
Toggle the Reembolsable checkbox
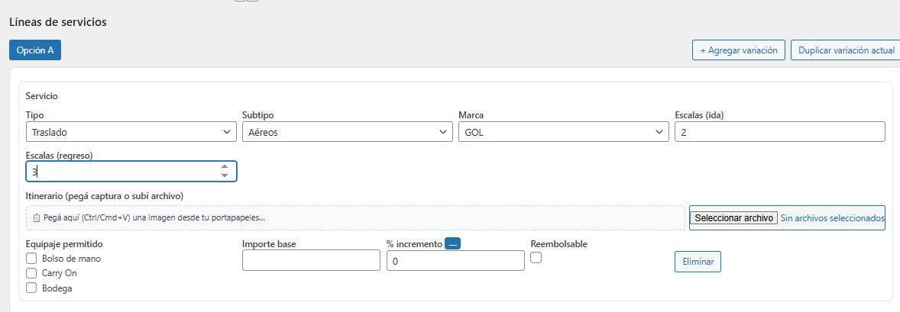(x=536, y=259)
